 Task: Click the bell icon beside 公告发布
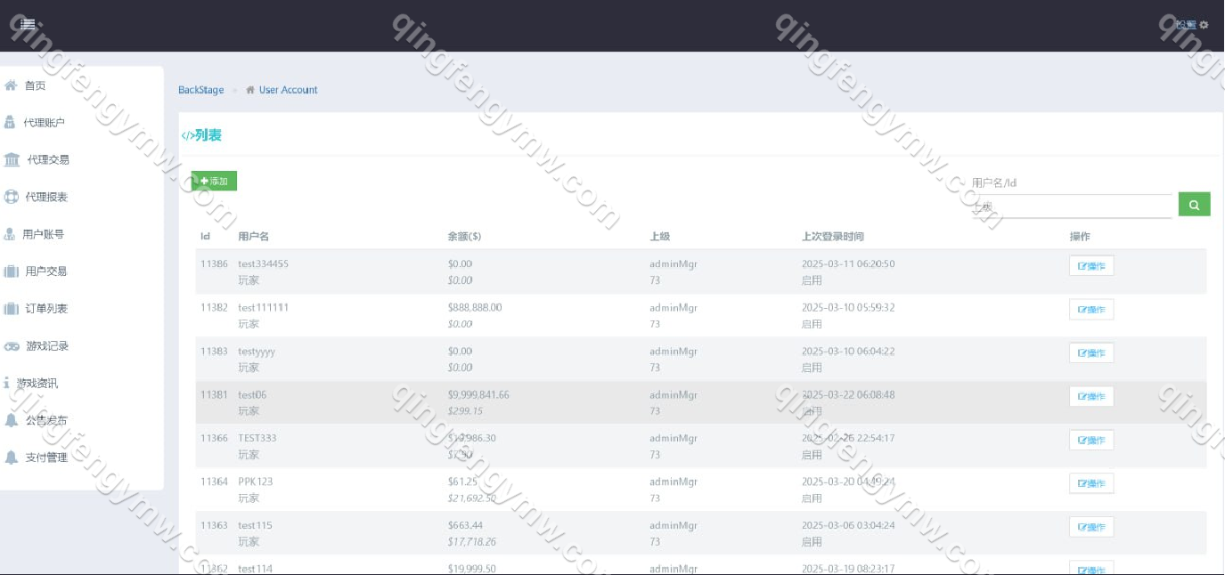[x=11, y=420]
